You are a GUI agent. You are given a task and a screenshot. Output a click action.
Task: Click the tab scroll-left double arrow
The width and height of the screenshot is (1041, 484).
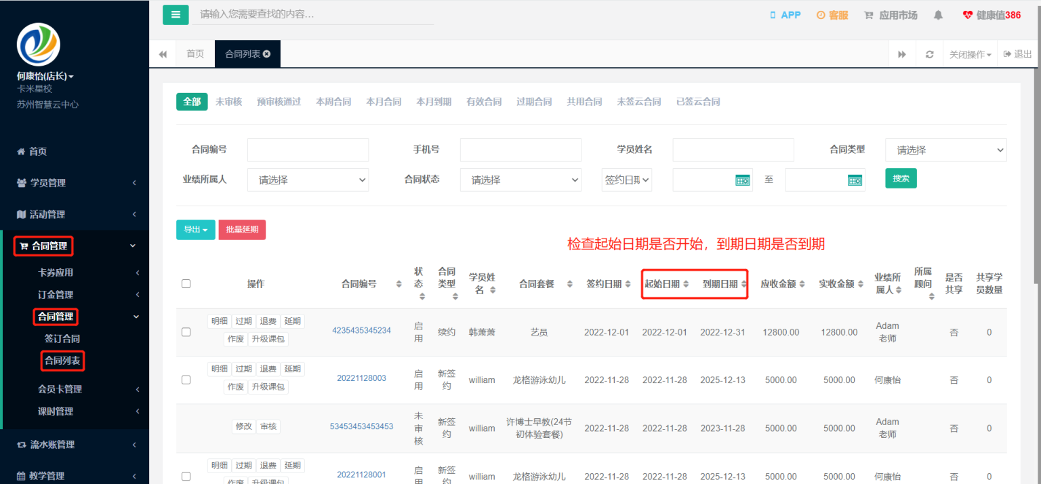pos(163,54)
